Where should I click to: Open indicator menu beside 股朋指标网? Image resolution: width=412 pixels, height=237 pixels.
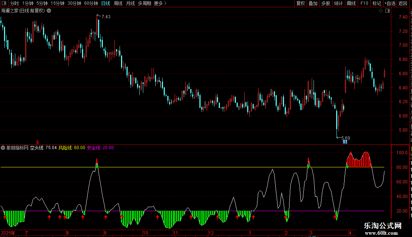[3, 148]
